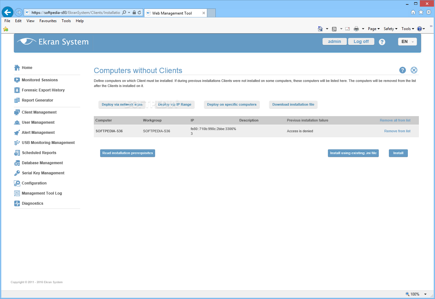This screenshot has width=435, height=299.
Task: Click Deploy via network scan
Action: 122,104
